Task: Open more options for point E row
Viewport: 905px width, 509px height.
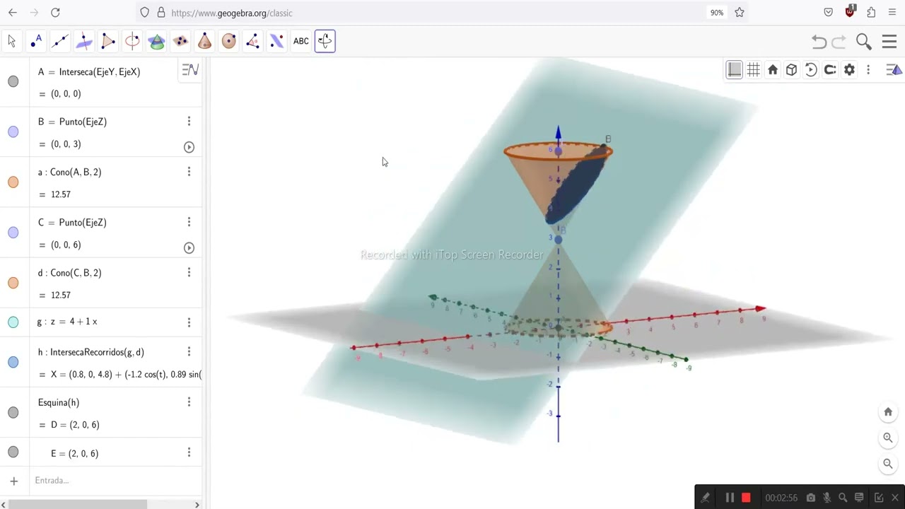Action: pos(189,452)
